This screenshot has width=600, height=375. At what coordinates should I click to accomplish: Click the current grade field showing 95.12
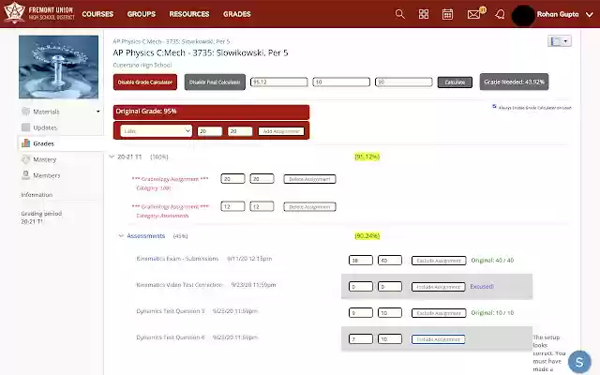tap(279, 82)
